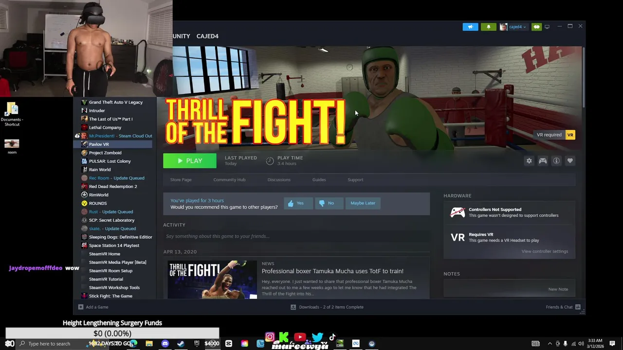623x350 pixels.
Task: Open Windows action center notifications icon
Action: 612,344
